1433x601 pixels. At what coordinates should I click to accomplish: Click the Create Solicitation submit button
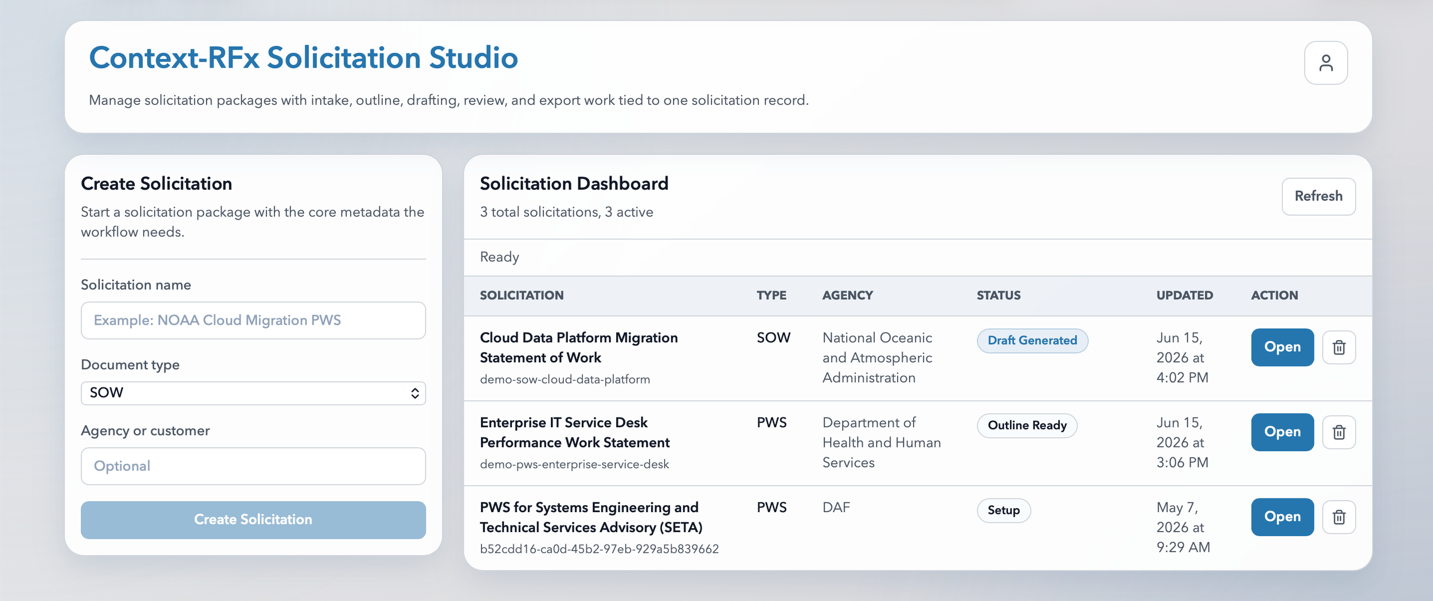point(253,520)
